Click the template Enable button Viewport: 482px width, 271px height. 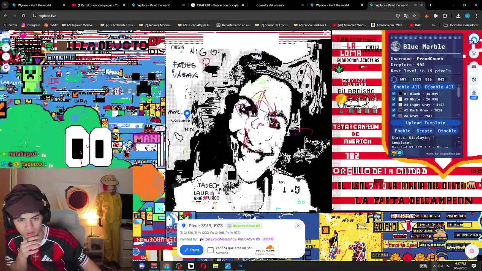[403, 131]
